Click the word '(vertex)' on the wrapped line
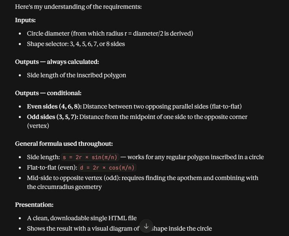This screenshot has height=236, width=289. click(x=38, y=126)
